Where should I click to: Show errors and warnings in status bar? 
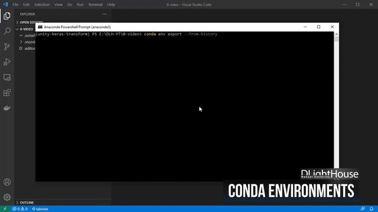(20, 209)
